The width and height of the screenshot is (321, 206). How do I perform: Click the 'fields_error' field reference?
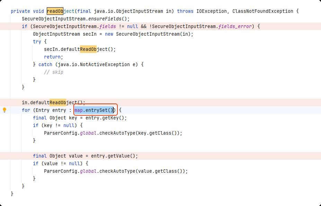pos(235,26)
